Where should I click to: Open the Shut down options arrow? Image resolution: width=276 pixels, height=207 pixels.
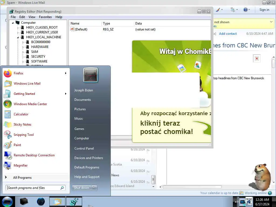pos(94,188)
